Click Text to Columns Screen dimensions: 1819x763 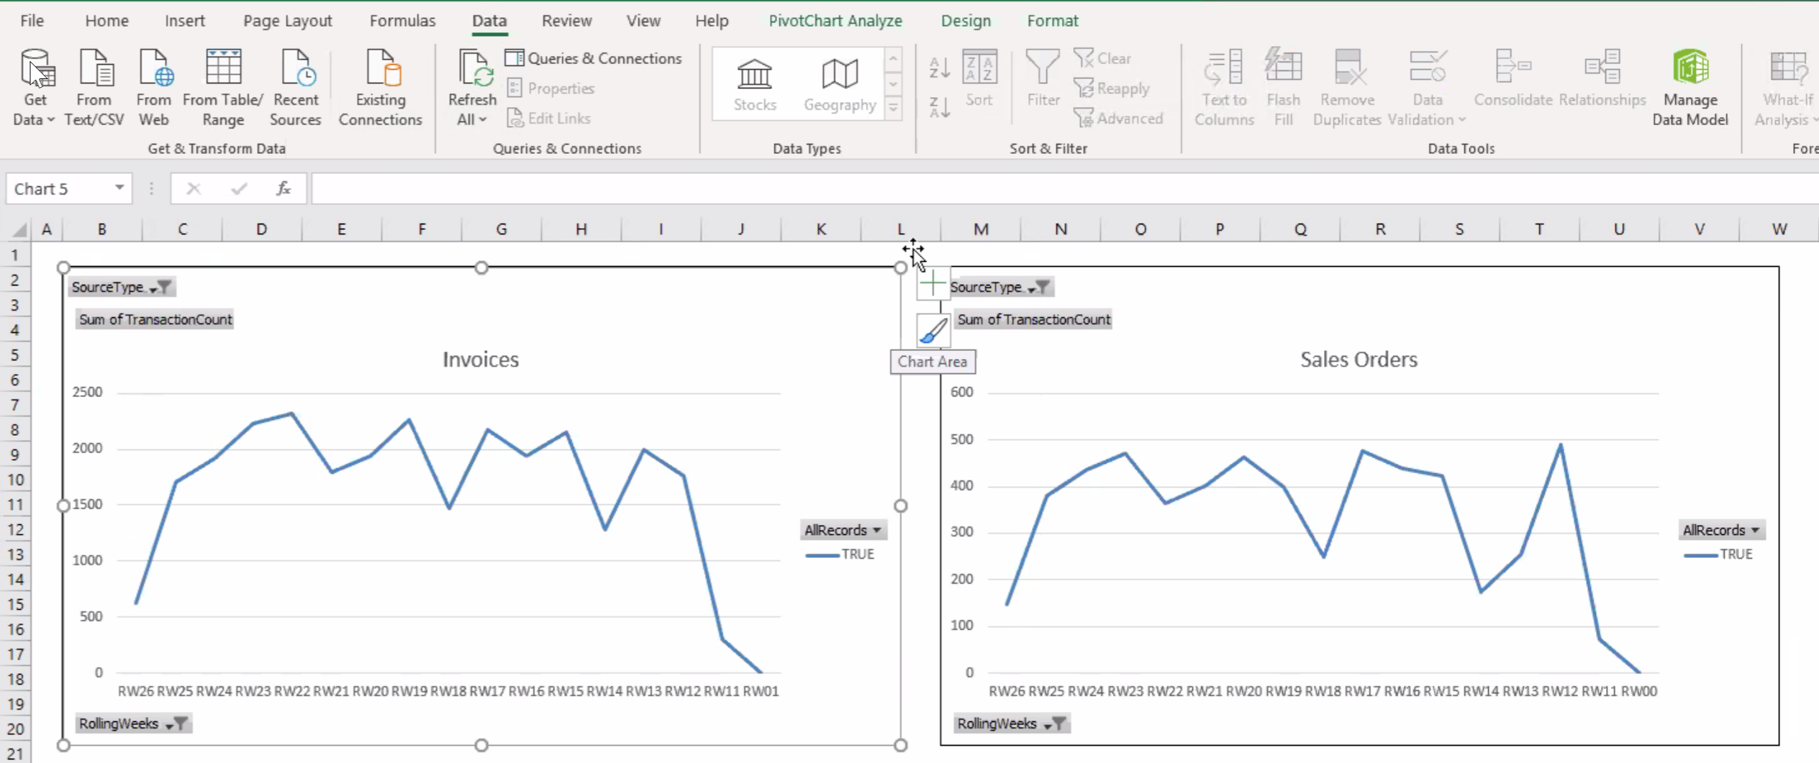(x=1224, y=87)
